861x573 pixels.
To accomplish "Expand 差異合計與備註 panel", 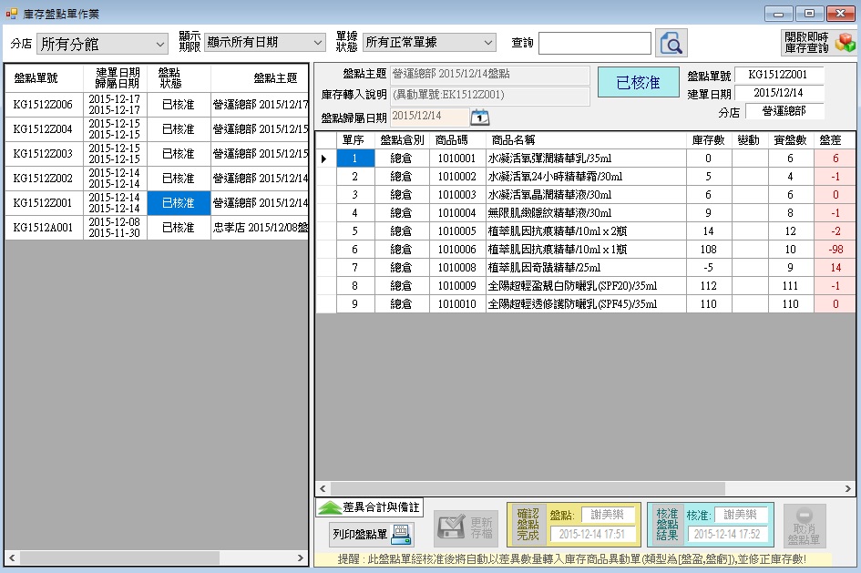I will click(369, 507).
